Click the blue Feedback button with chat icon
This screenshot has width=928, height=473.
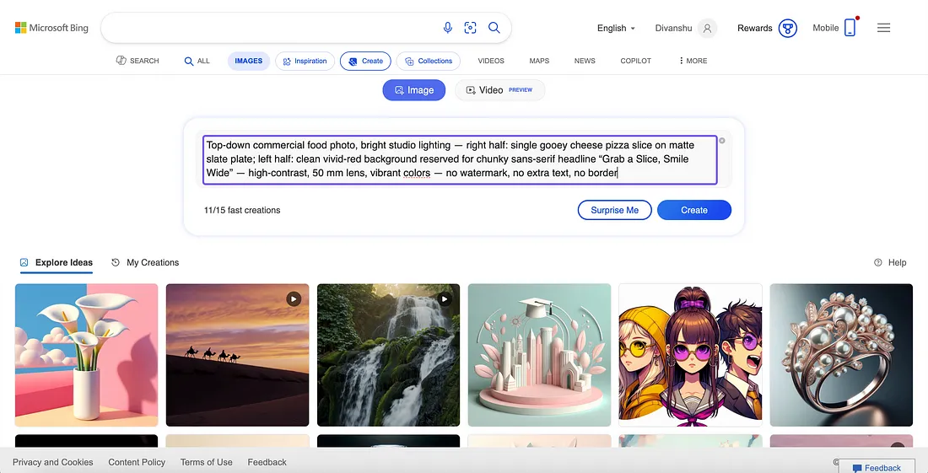point(877,467)
